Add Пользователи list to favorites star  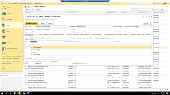tap(32, 7)
